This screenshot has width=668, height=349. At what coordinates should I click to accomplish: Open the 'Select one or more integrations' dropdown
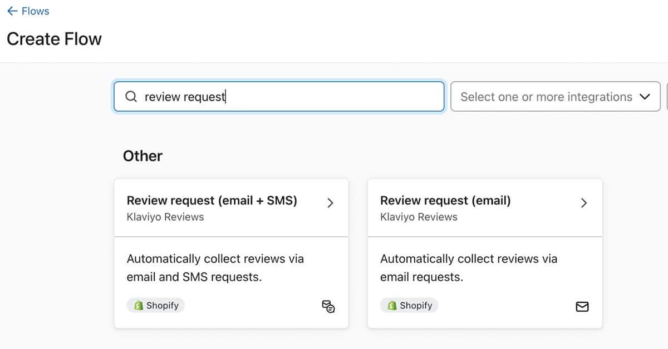pos(556,97)
